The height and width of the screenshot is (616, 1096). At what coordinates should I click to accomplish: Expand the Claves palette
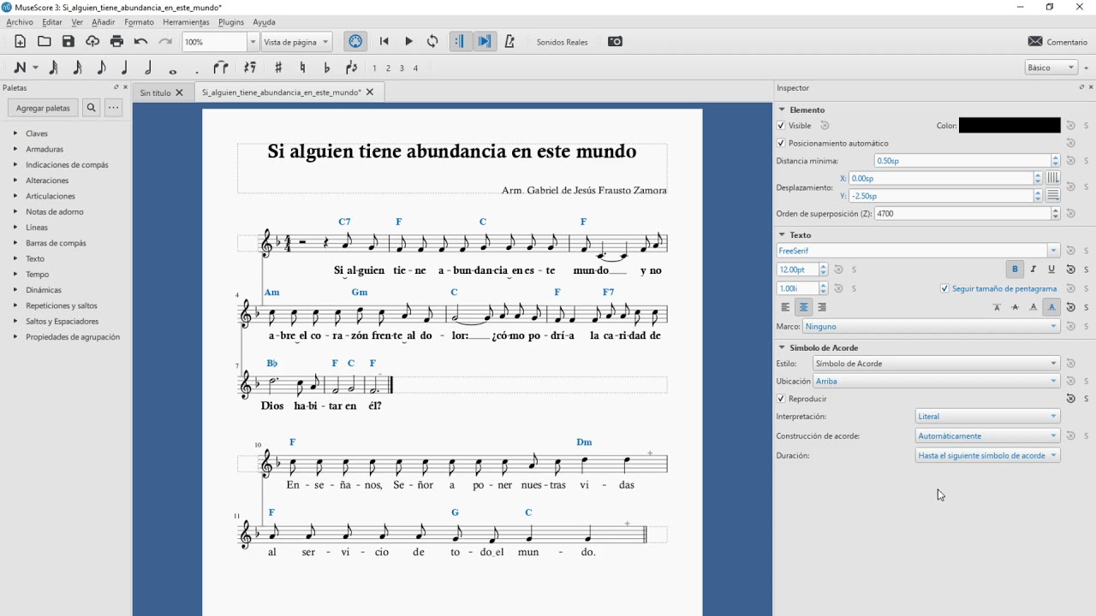pos(37,133)
